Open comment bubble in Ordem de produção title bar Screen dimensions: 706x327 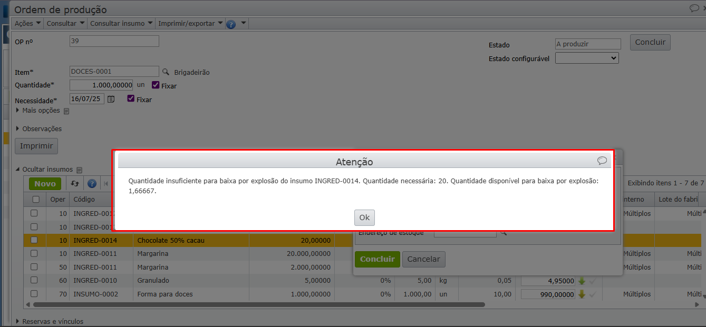click(695, 8)
